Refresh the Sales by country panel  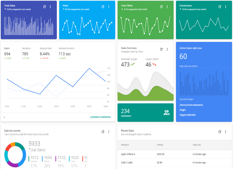point(103,132)
